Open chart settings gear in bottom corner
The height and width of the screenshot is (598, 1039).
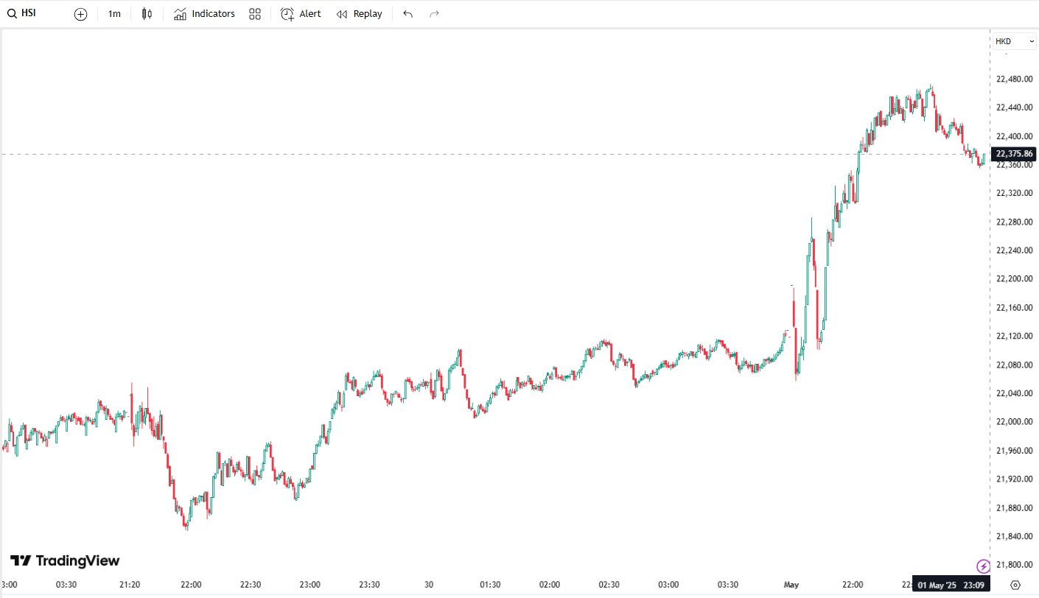tap(1015, 585)
